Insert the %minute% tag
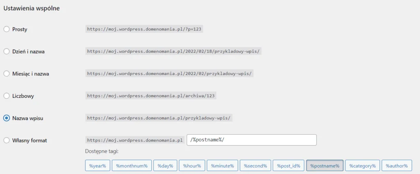420x174 pixels. tap(222, 165)
